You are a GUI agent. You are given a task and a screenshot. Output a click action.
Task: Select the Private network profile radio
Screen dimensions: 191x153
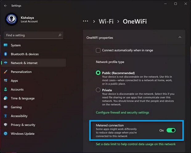point(98,90)
